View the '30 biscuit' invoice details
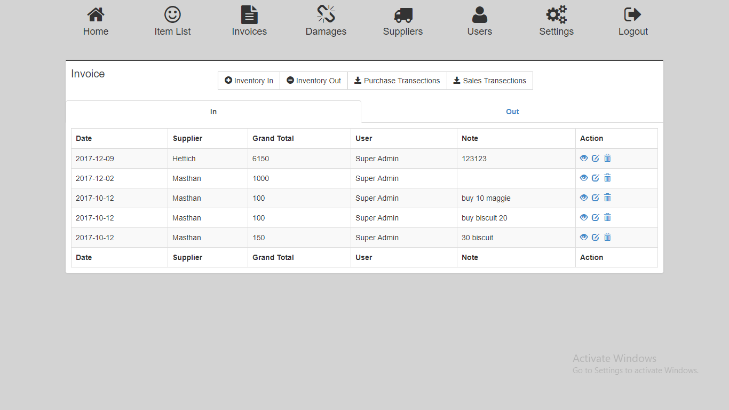The height and width of the screenshot is (410, 729). 584,237
